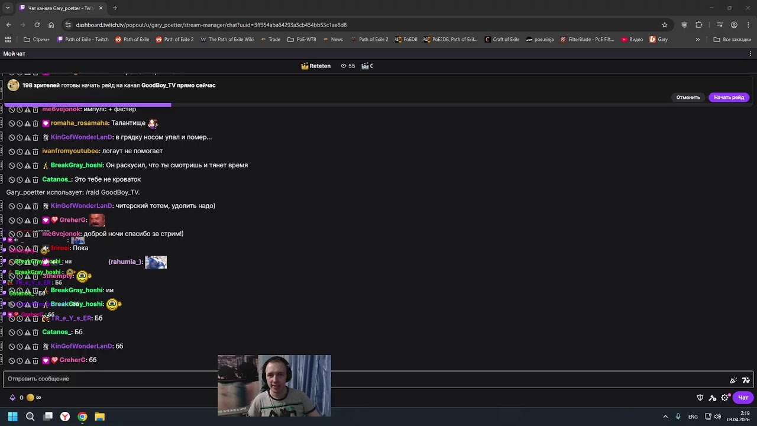Viewport: 757px width, 426px height.
Task: Ban BreakGray_hoshi on 'Он раскусил' message
Action: (x=11, y=166)
